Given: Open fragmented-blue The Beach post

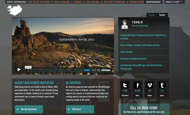Looking at the screenshot, I should [143, 37].
